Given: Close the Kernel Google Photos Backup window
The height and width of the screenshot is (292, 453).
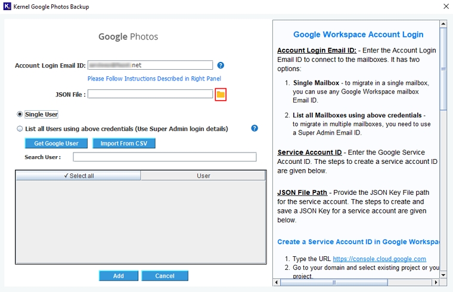Looking at the screenshot, I should [446, 7].
